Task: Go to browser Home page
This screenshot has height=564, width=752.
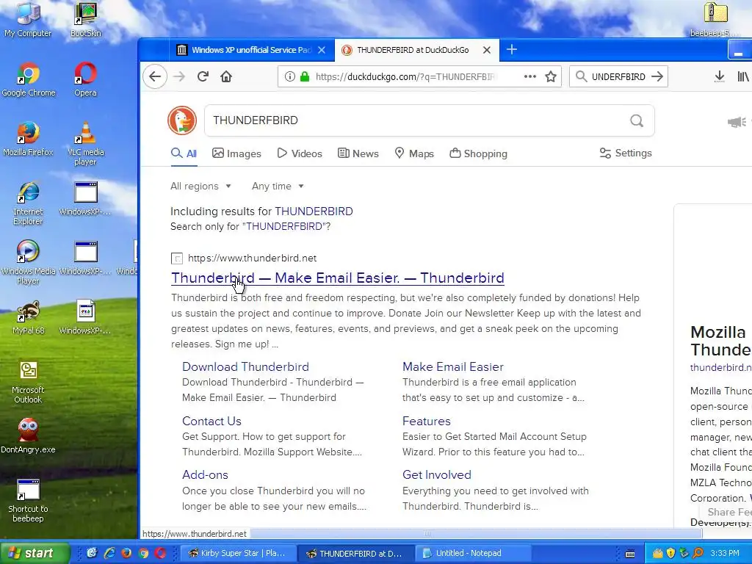Action: coord(226,76)
